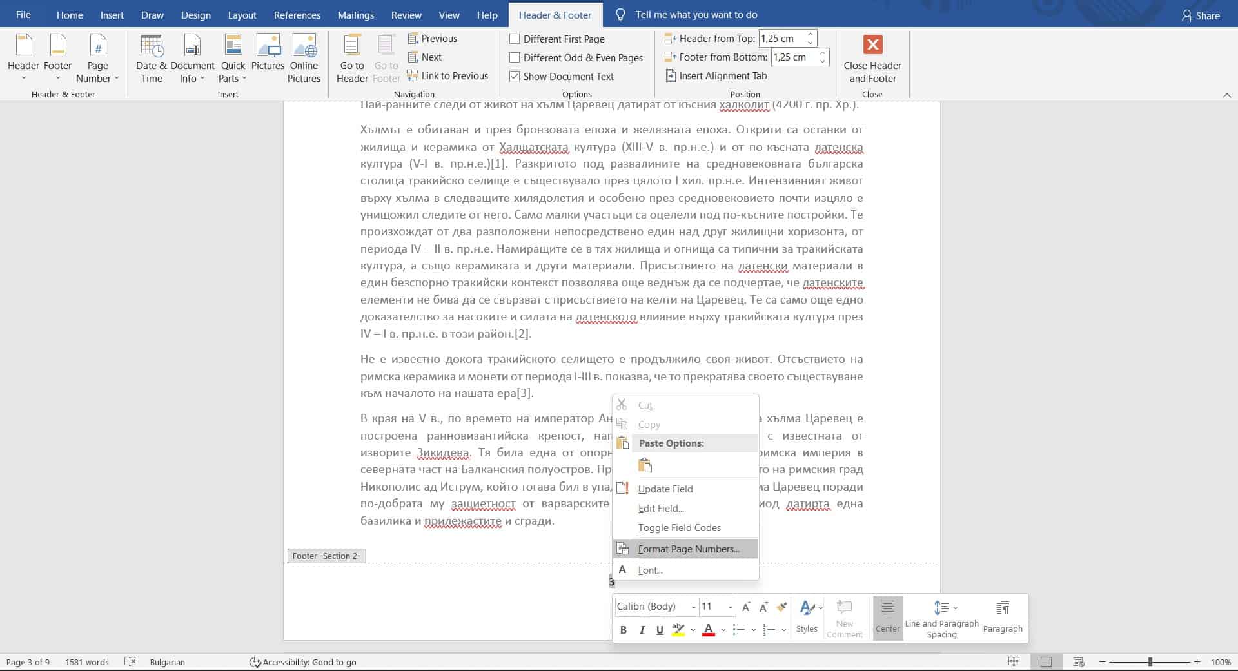This screenshot has height=671, width=1238.
Task: Apply Underline in mini toolbar
Action: point(660,630)
